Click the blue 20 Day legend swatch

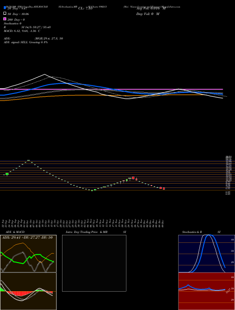(5, 8)
